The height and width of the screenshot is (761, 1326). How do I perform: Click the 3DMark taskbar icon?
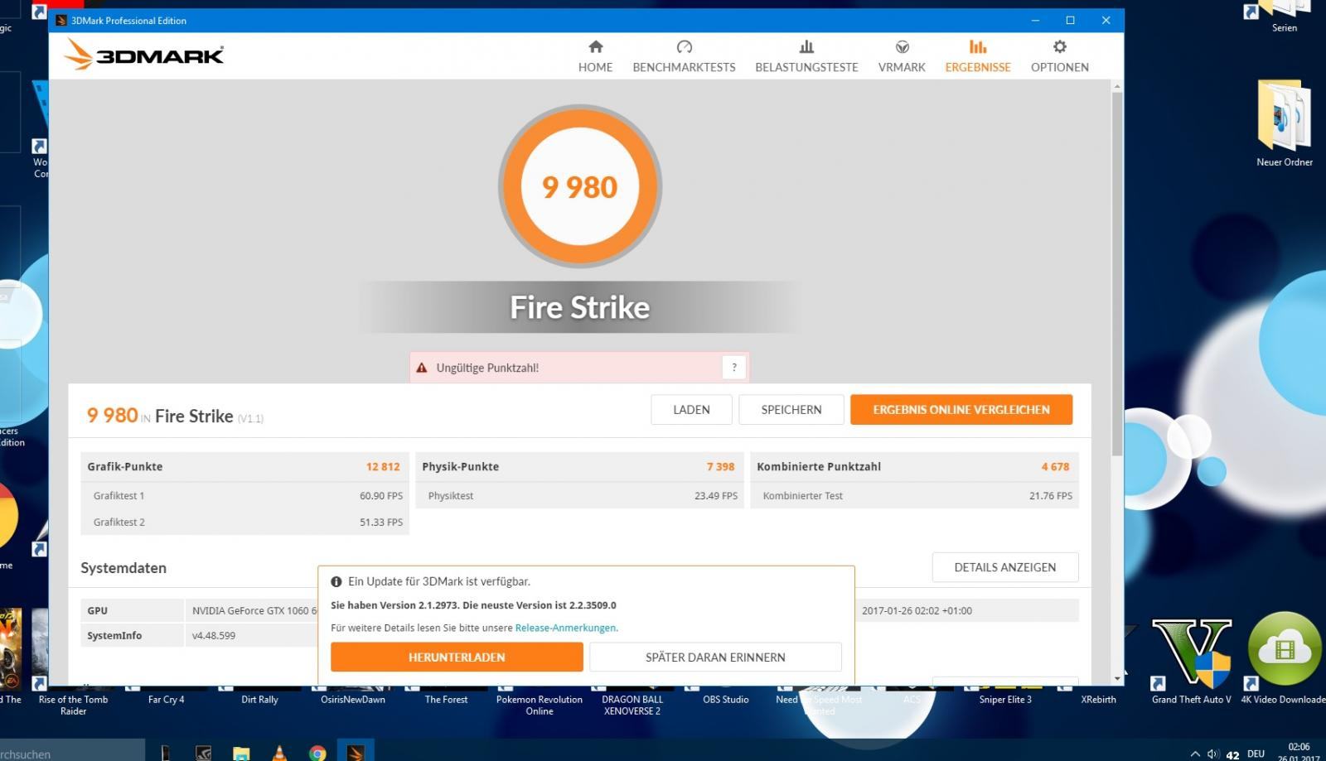356,752
